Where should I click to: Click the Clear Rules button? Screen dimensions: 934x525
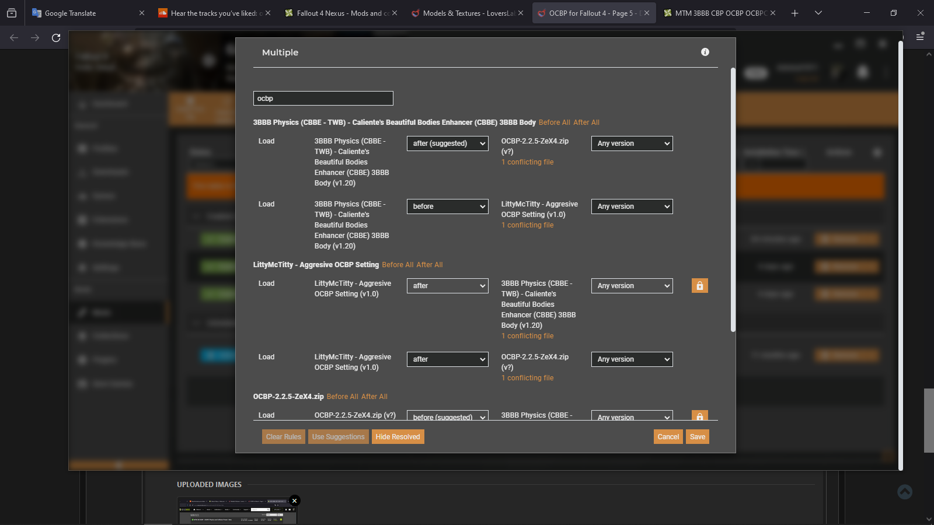284,437
